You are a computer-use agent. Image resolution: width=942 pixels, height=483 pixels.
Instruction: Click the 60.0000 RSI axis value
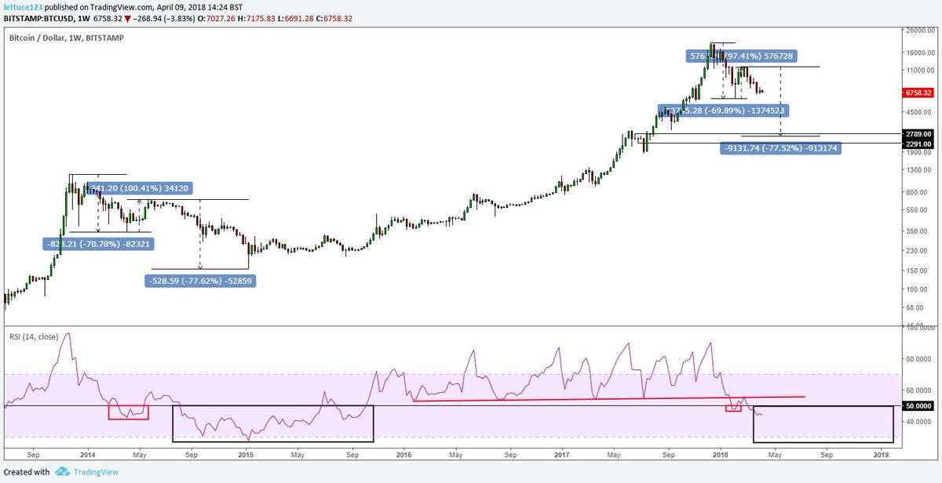point(918,390)
